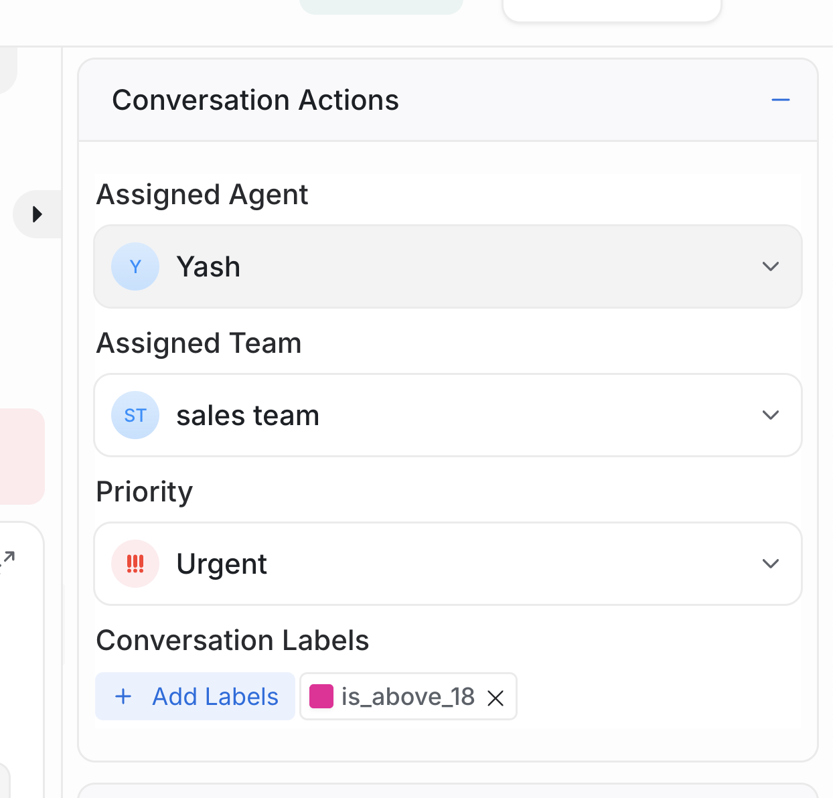The width and height of the screenshot is (833, 798).
Task: Click the Conversation Labels heading
Action: (x=232, y=641)
